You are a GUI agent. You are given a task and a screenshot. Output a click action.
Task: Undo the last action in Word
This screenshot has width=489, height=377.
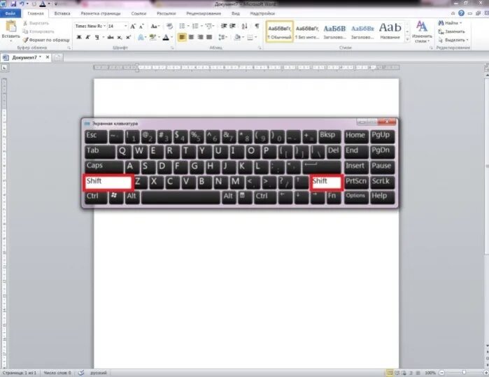click(22, 4)
